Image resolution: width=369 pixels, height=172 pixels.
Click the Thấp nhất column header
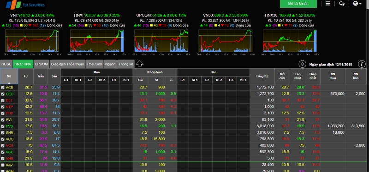[313, 76]
